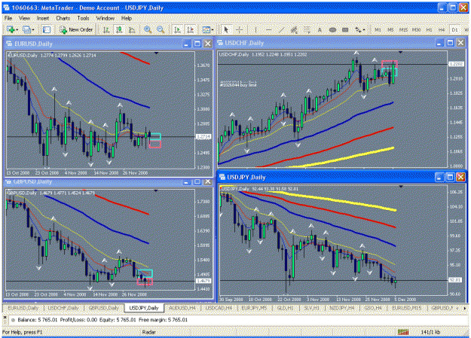Switch to the GBPUSD,Daily chart tab
Screen dimensions: 471x338
104,308
